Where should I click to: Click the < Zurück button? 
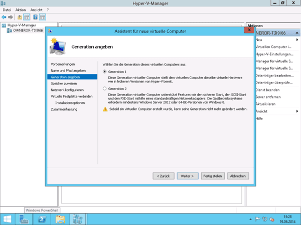[x=164, y=176]
